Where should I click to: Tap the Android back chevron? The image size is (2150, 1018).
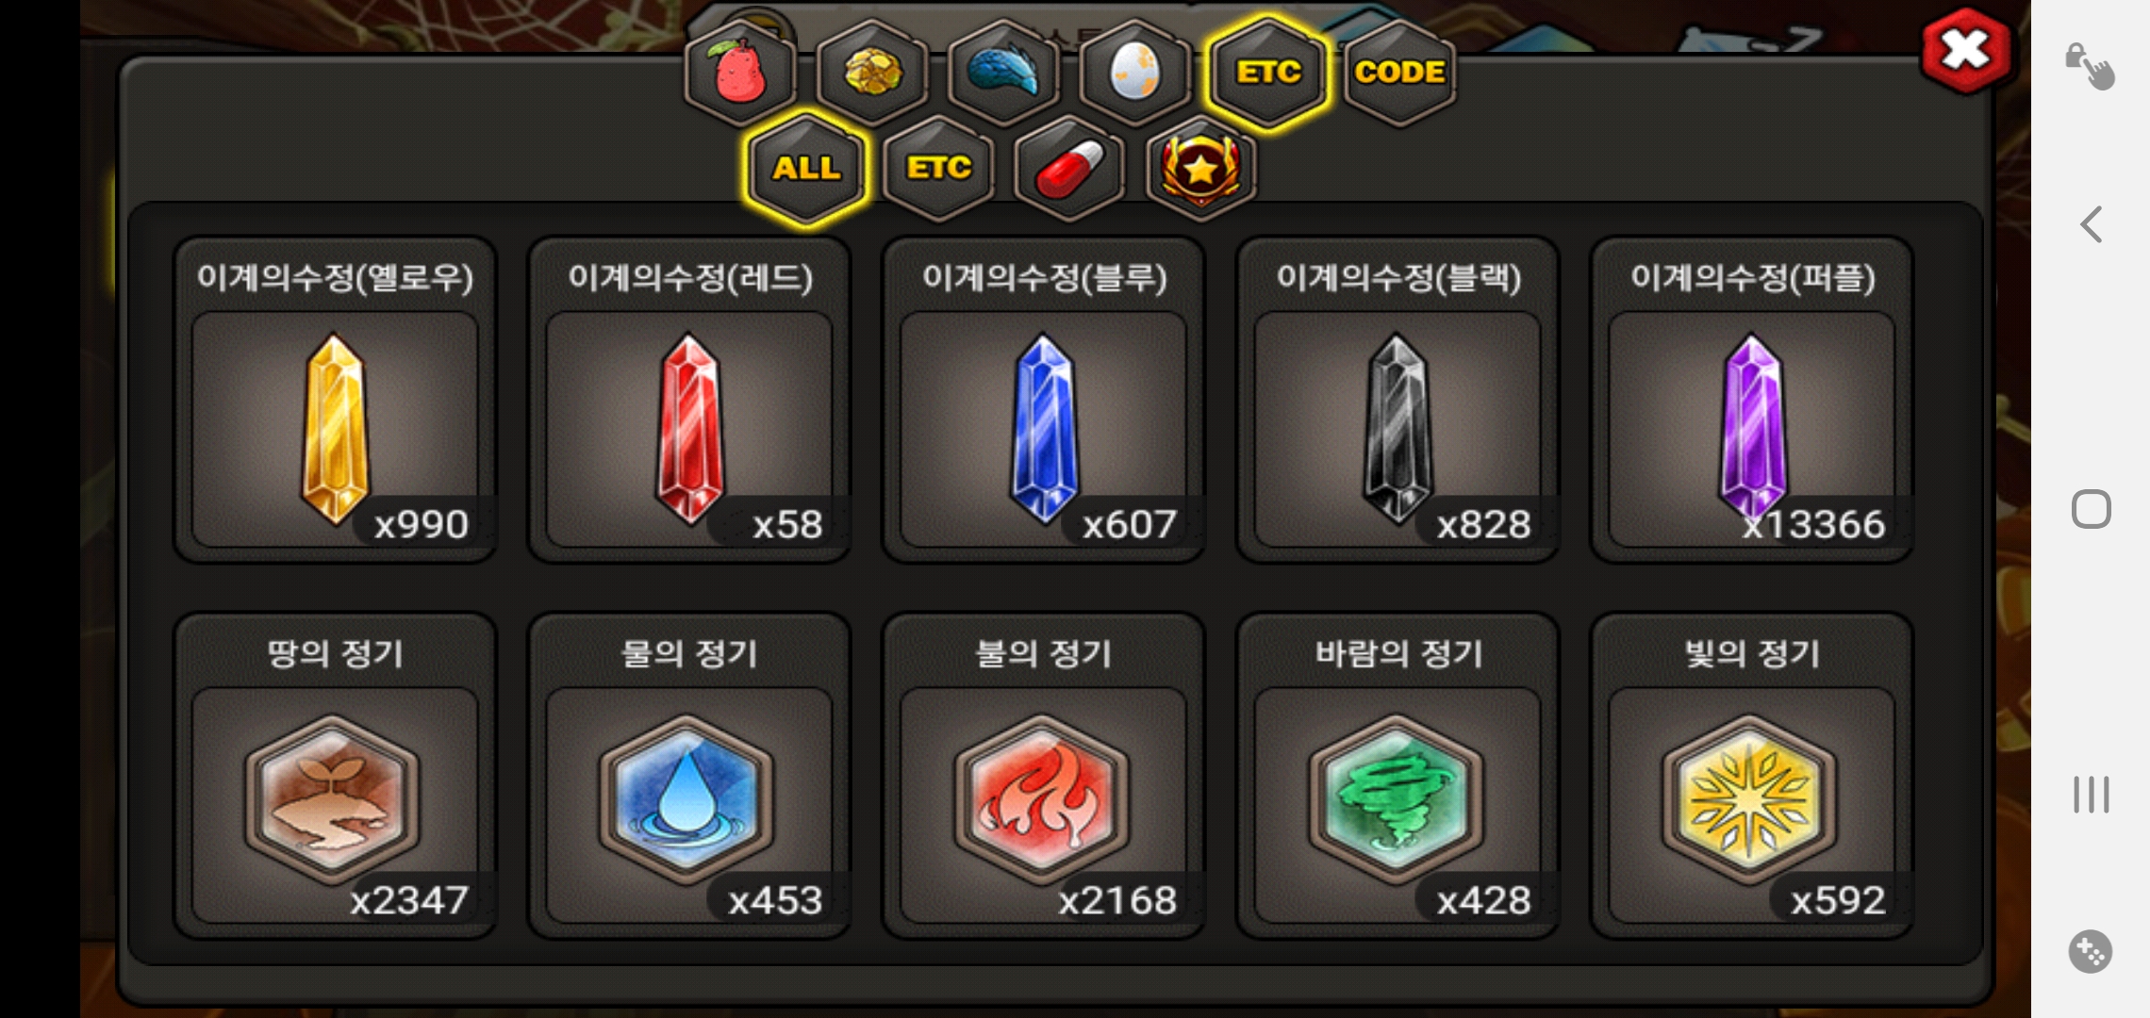coord(2091,224)
